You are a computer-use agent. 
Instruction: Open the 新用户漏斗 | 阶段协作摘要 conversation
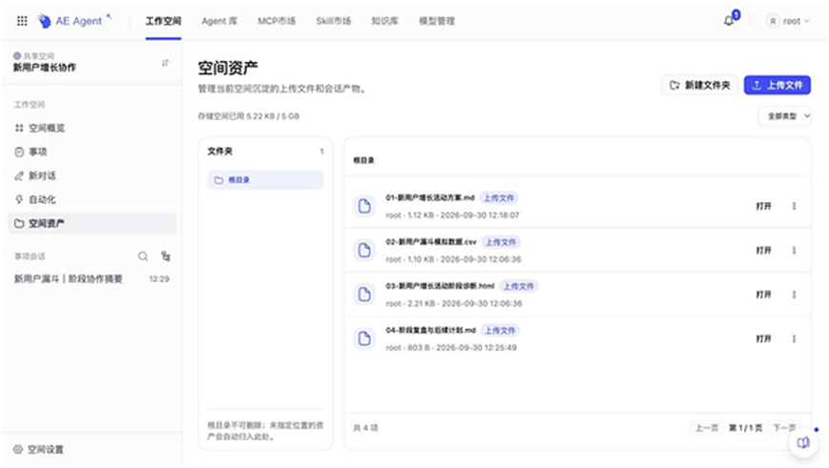[92, 279]
